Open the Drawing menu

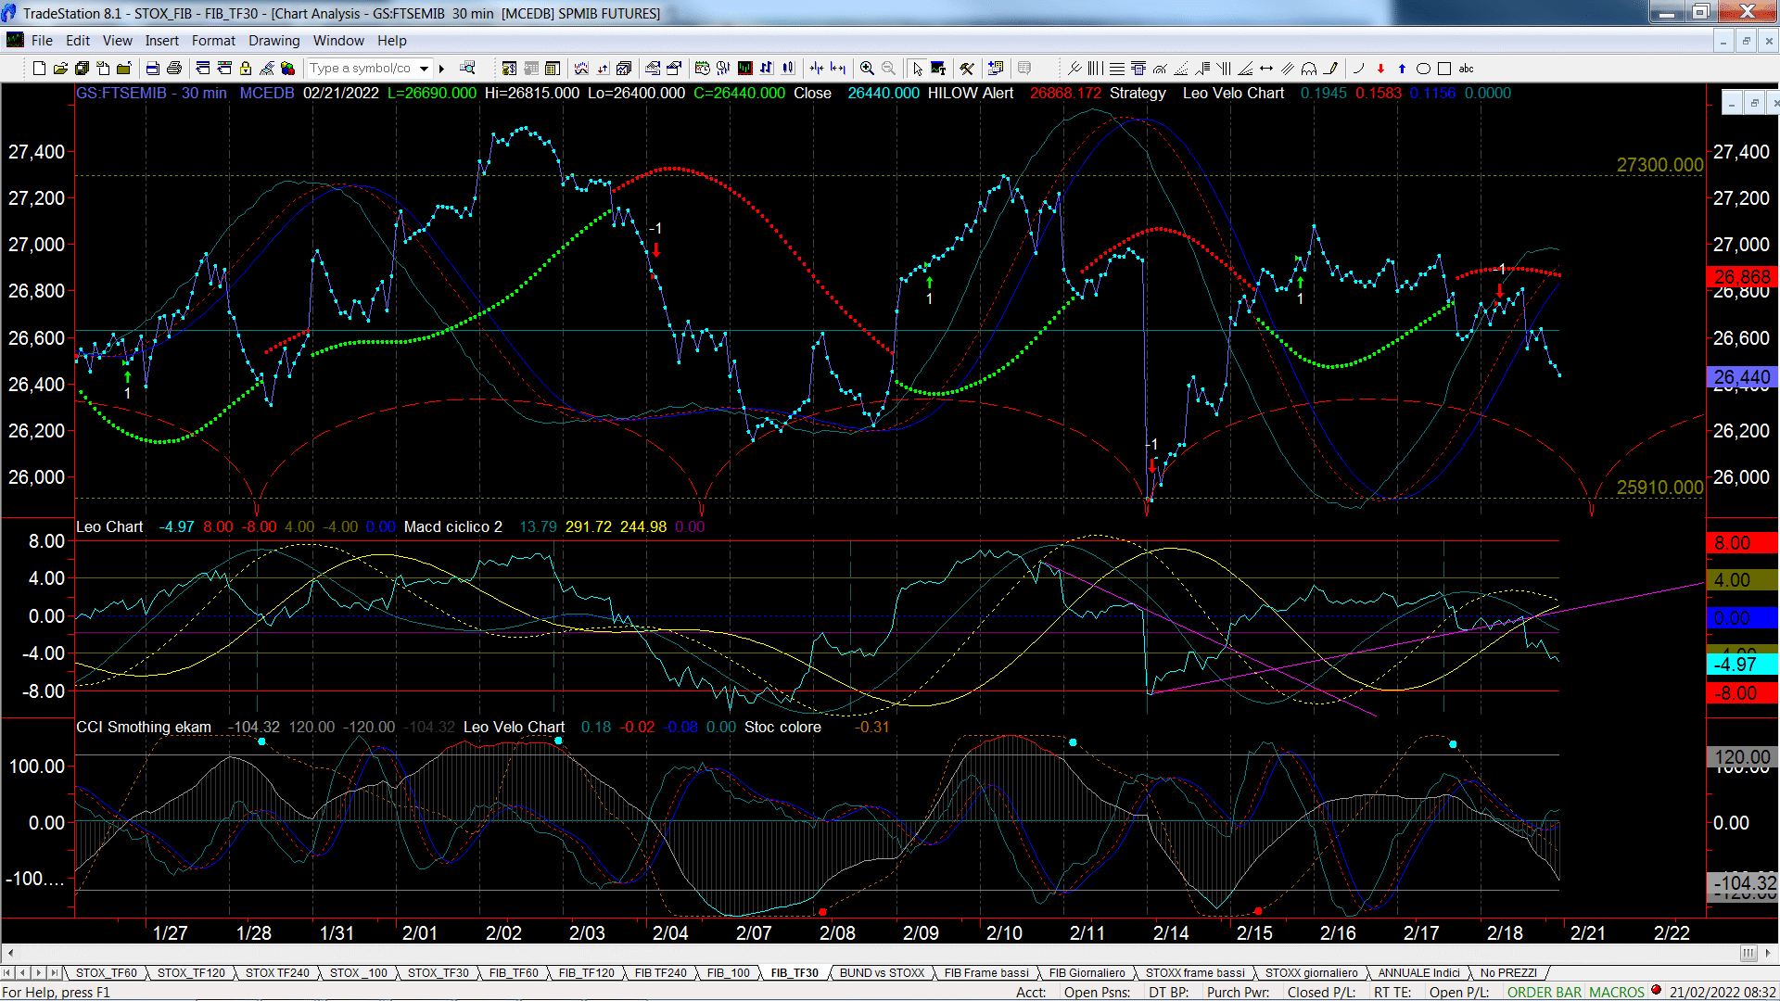pyautogui.click(x=273, y=41)
